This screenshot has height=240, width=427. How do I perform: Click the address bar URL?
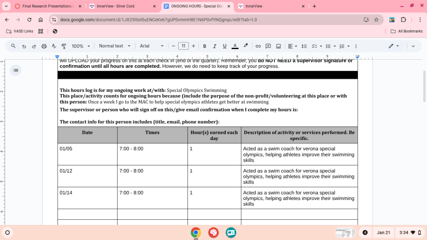tap(158, 20)
